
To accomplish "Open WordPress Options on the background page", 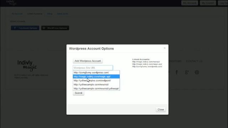I will tap(55, 28).
